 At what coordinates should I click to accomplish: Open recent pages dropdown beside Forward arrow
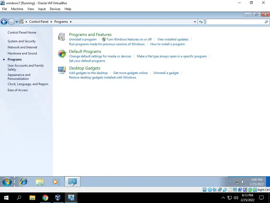tap(17, 22)
